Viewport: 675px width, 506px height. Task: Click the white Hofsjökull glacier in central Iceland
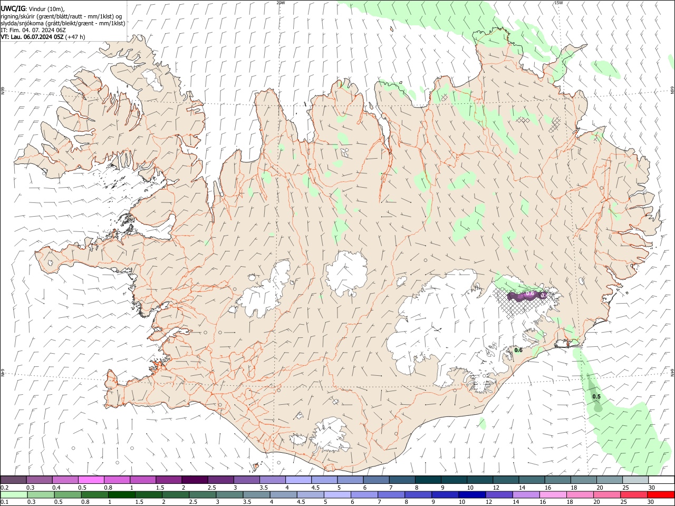coord(346,273)
